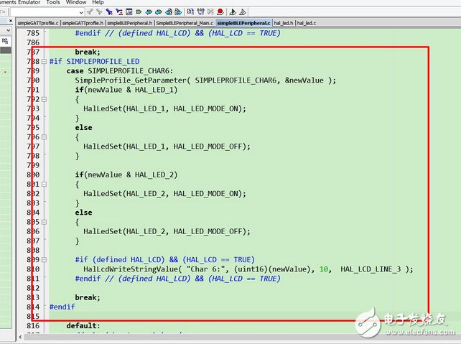Viewport: 461px width, 344px height.
Task: Click the greyed-out Stop Build icon
Action: tap(209, 12)
